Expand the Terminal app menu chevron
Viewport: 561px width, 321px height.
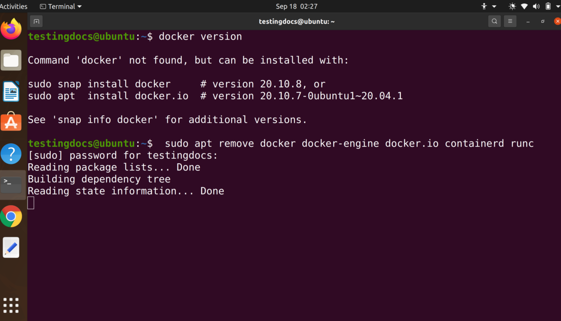[x=78, y=6]
